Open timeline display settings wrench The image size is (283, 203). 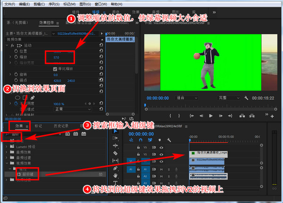pyautogui.click(x=169, y=140)
